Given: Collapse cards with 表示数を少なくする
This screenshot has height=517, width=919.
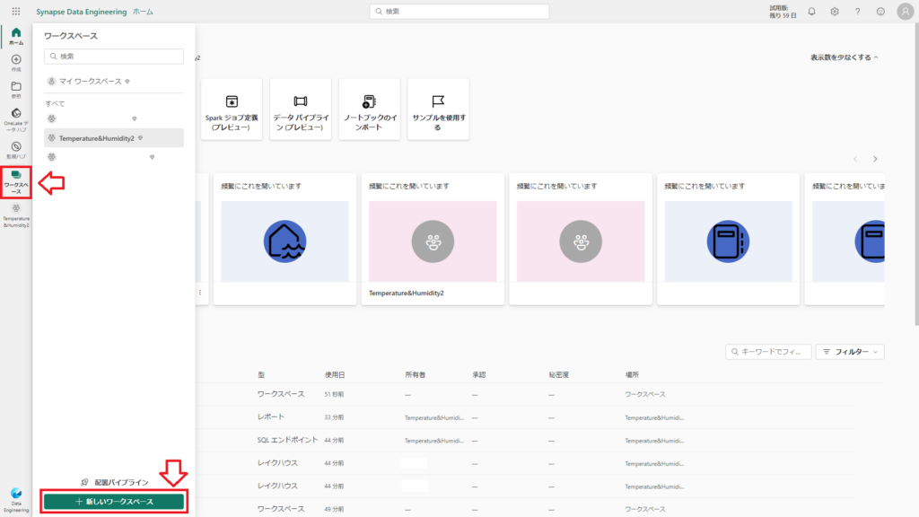Looking at the screenshot, I should 844,57.
